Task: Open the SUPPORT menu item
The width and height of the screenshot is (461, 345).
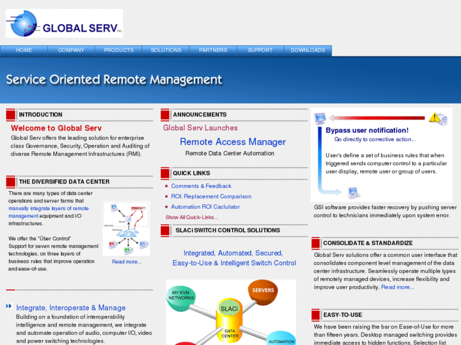Action: click(x=260, y=50)
